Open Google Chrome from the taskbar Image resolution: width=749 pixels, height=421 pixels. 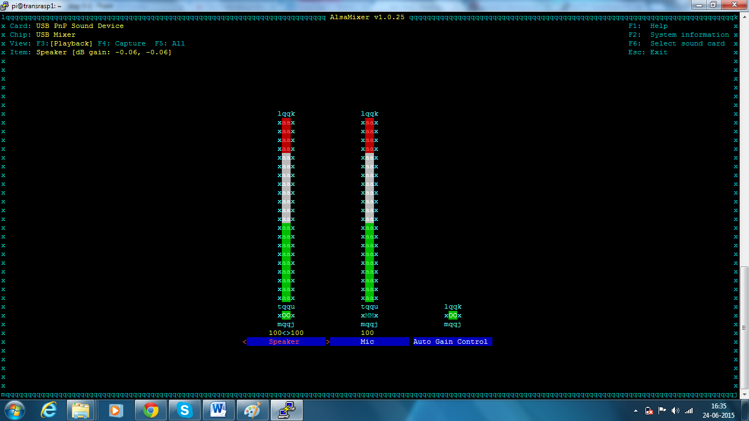coord(150,409)
